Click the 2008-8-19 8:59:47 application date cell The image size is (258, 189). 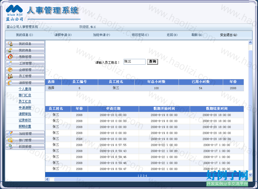click(113, 169)
